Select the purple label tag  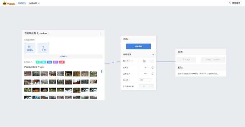55,62
